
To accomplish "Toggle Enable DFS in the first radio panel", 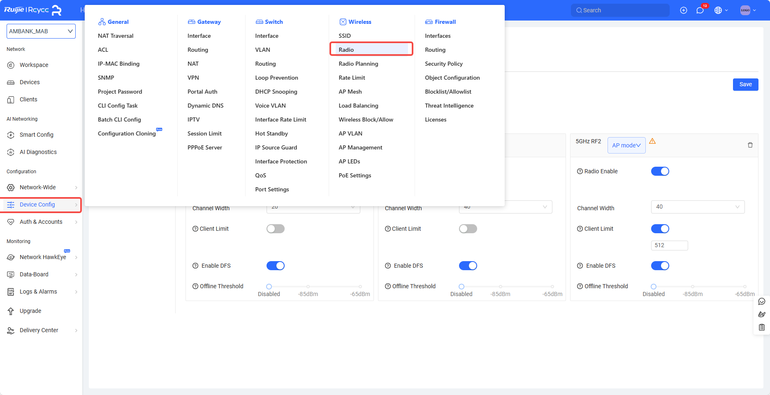I will [276, 266].
